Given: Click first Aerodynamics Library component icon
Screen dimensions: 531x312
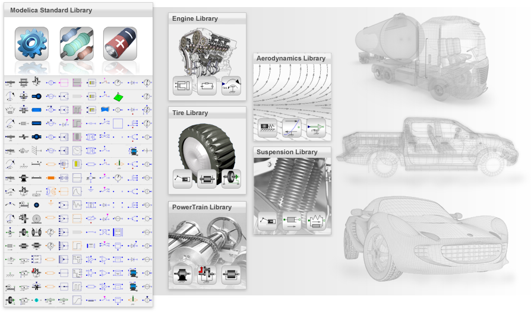Looking at the screenshot, I should pyautogui.click(x=267, y=128).
